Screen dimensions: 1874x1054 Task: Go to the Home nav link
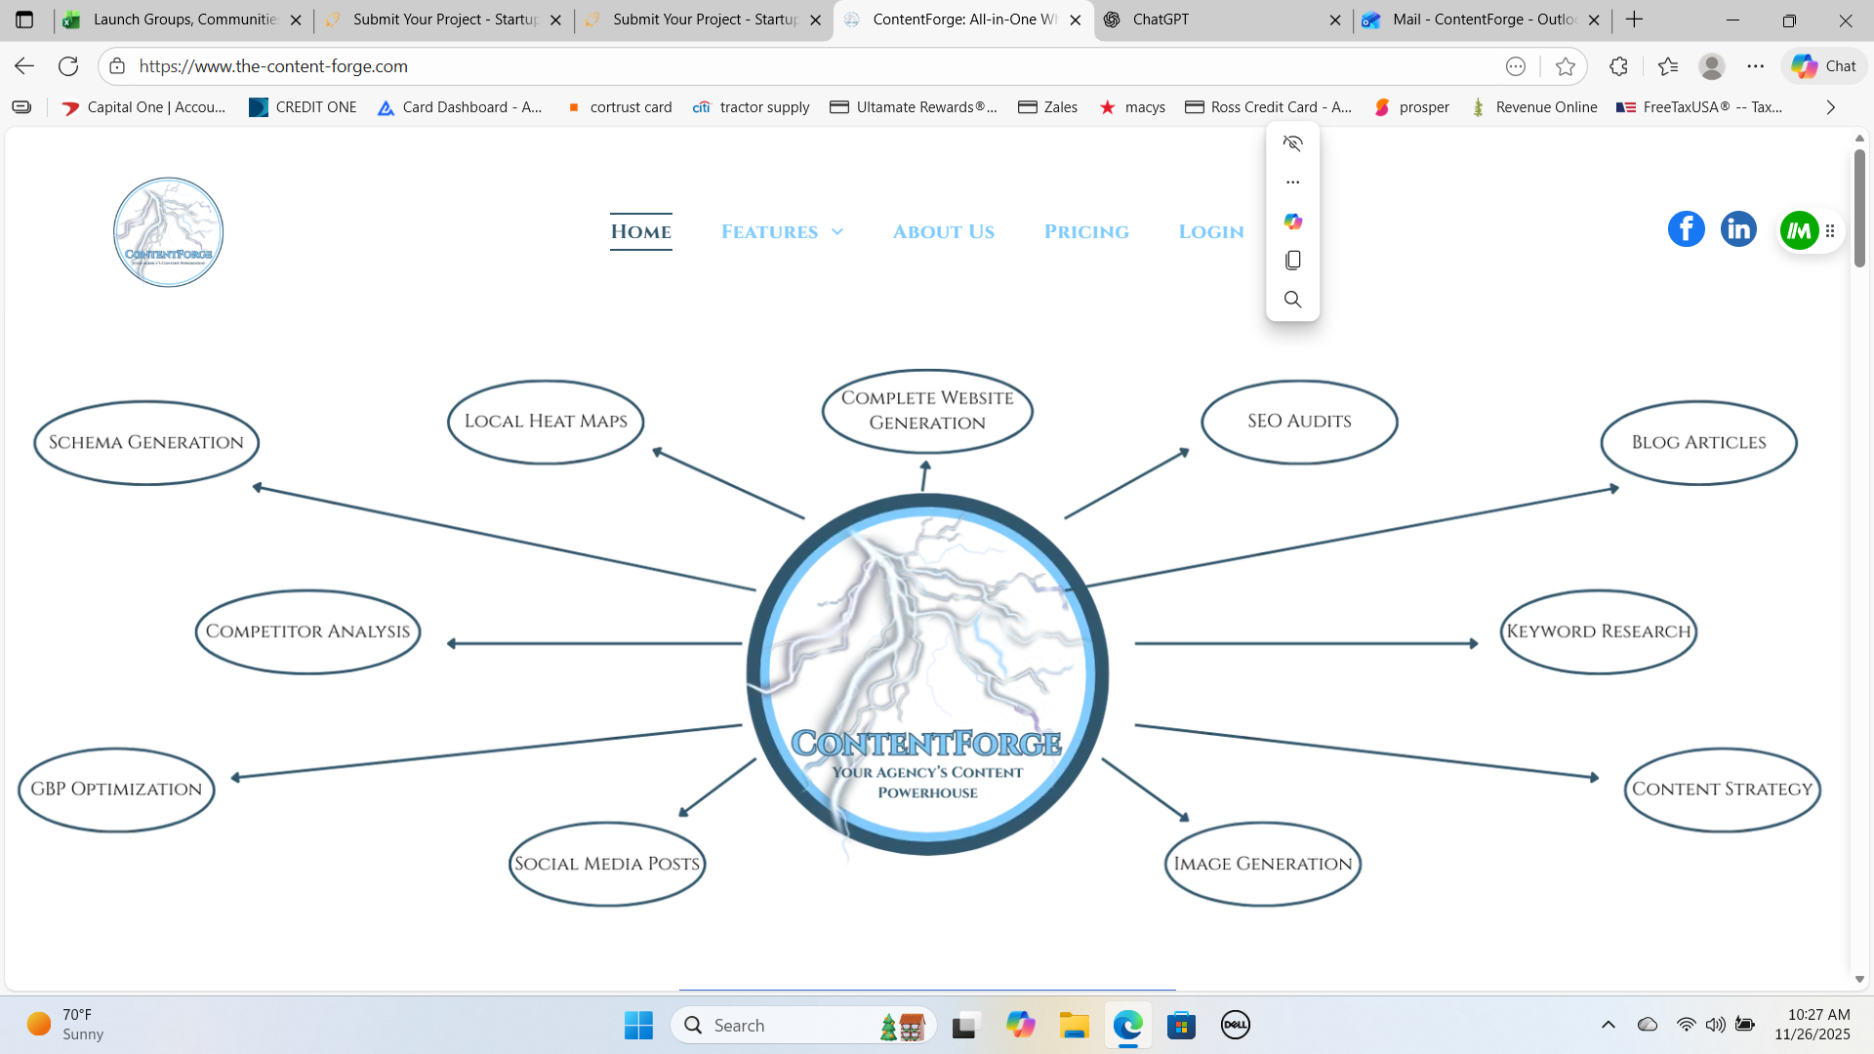pyautogui.click(x=641, y=232)
